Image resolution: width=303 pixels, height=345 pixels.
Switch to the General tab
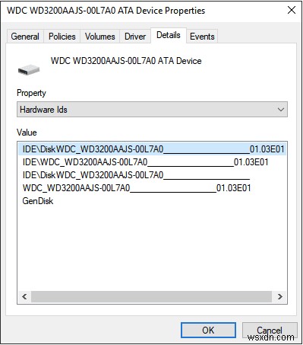tap(25, 37)
